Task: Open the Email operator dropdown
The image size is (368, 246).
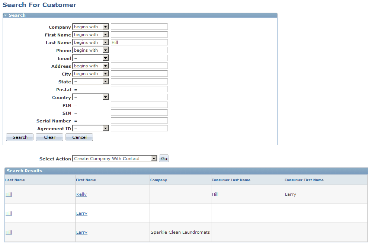Action: click(105, 58)
